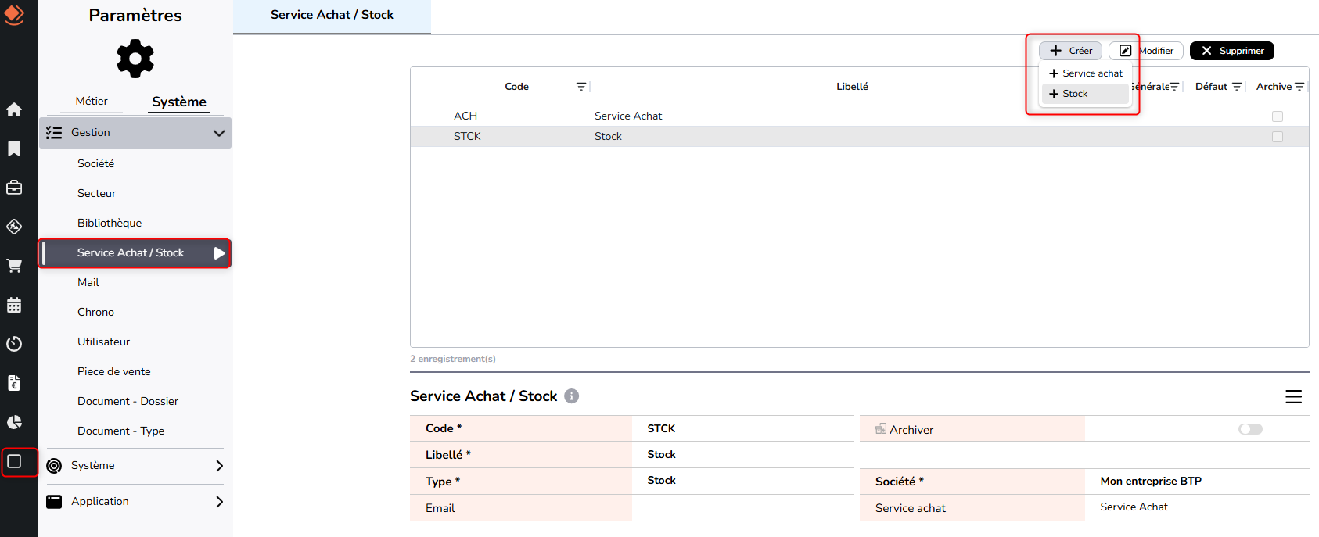Click the Modifier button
This screenshot has height=537, width=1319.
click(x=1146, y=51)
